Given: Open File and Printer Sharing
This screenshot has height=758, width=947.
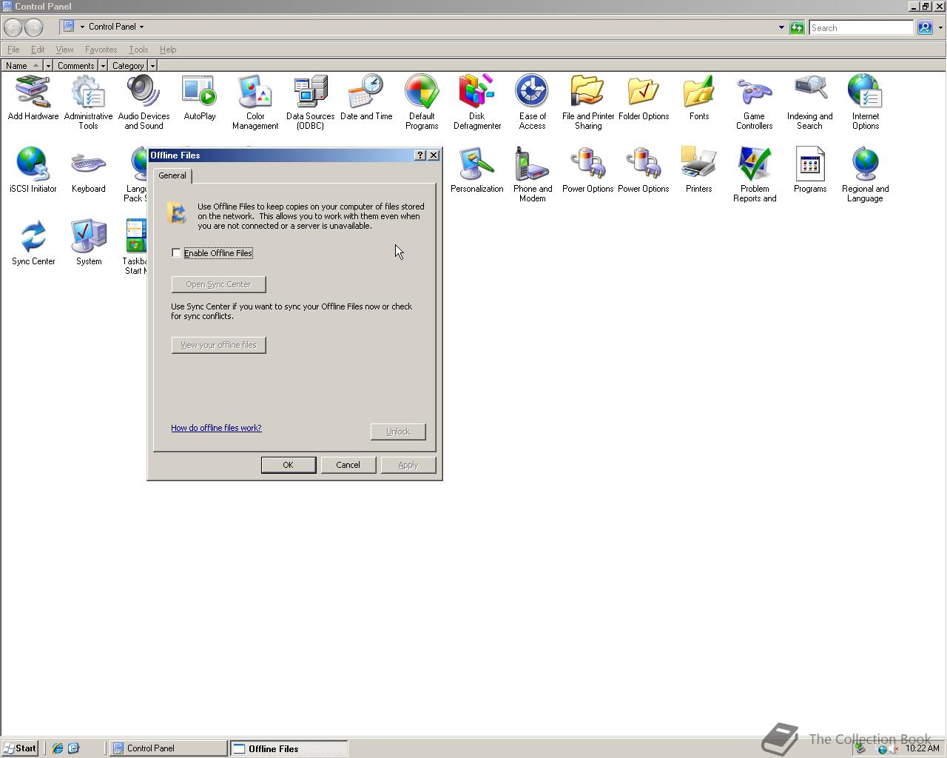Looking at the screenshot, I should click(x=588, y=102).
